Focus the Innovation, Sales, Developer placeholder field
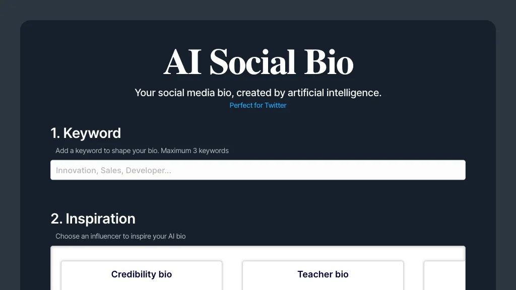The image size is (516, 290). 257,170
